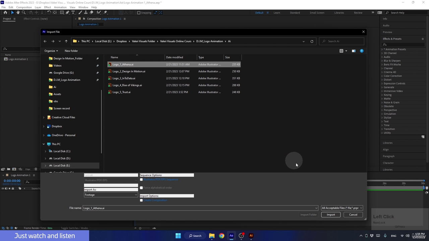Go up one folder level in dialog
The image size is (429, 241).
click(66, 41)
